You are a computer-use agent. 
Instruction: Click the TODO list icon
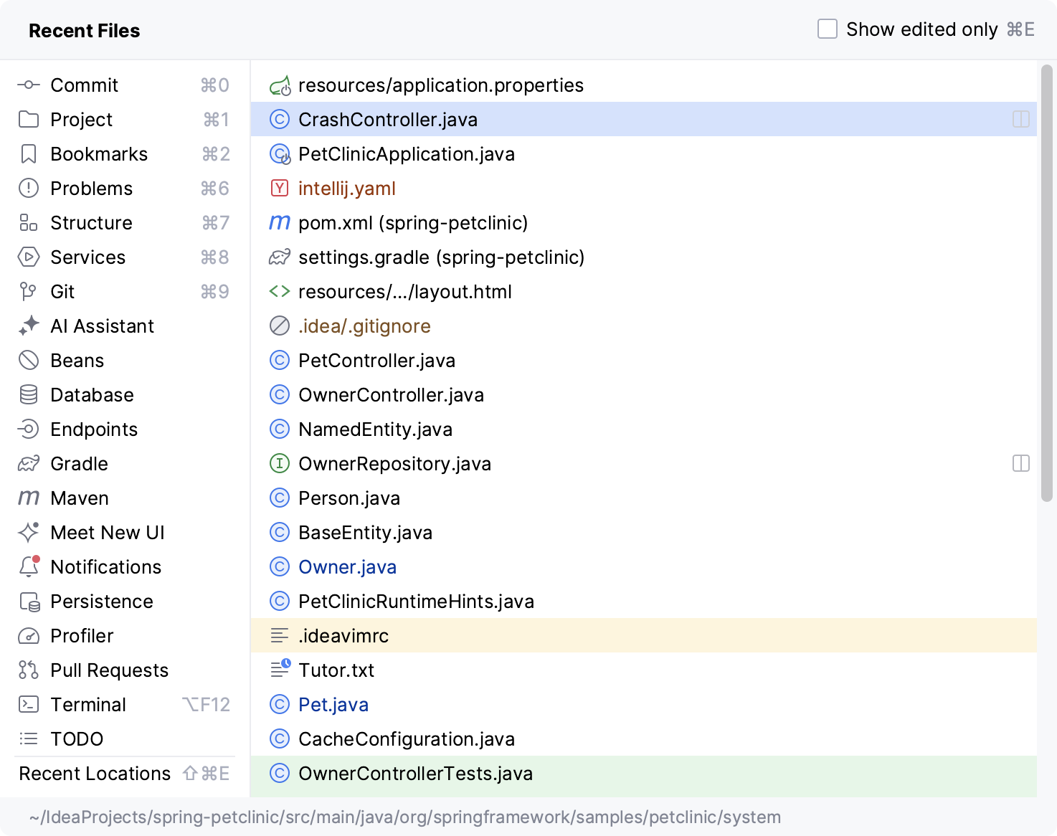28,739
